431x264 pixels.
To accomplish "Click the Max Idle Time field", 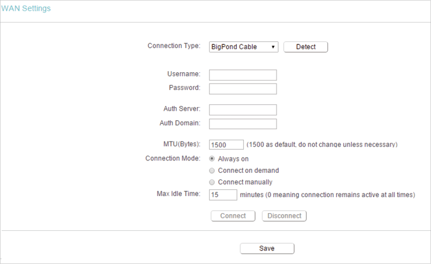I will coord(223,195).
